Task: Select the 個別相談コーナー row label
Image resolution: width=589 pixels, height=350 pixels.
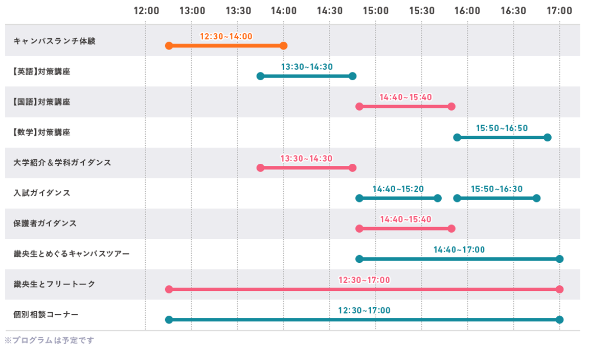Action: pyautogui.click(x=47, y=315)
